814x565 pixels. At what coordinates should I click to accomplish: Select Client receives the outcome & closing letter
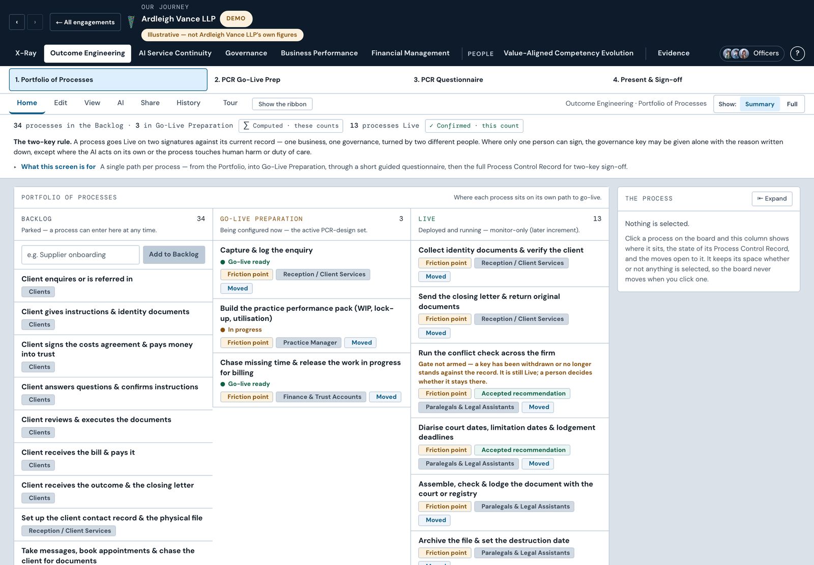(113, 492)
